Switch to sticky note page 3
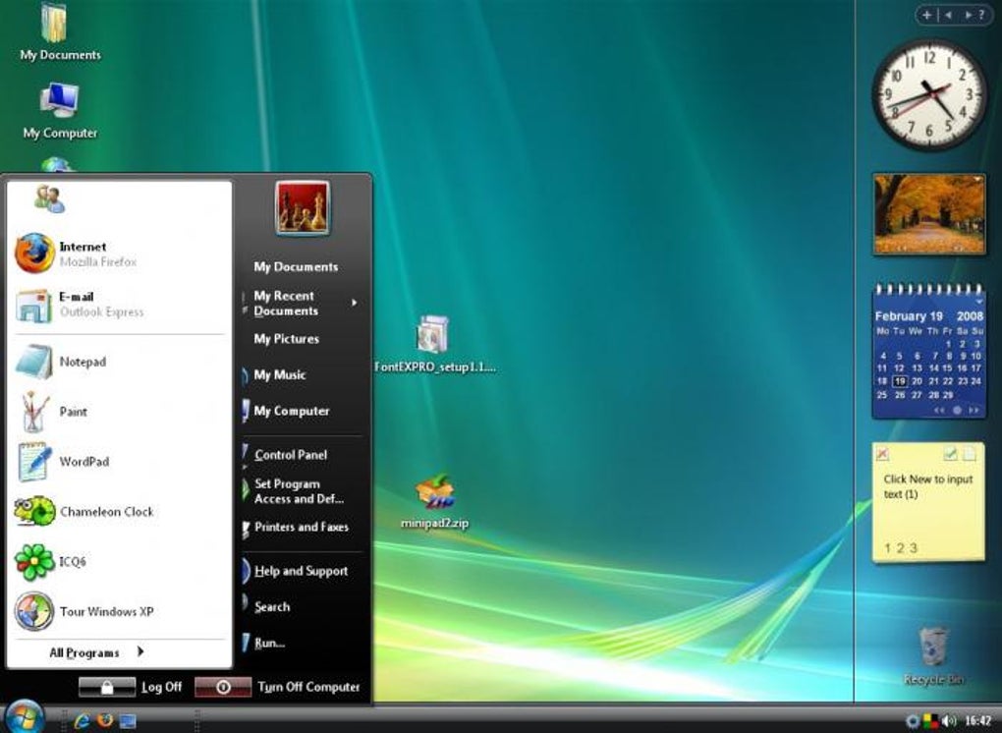 914,547
